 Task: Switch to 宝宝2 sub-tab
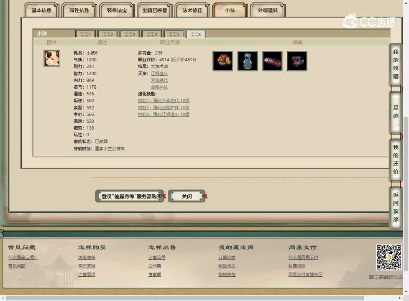click(x=107, y=34)
